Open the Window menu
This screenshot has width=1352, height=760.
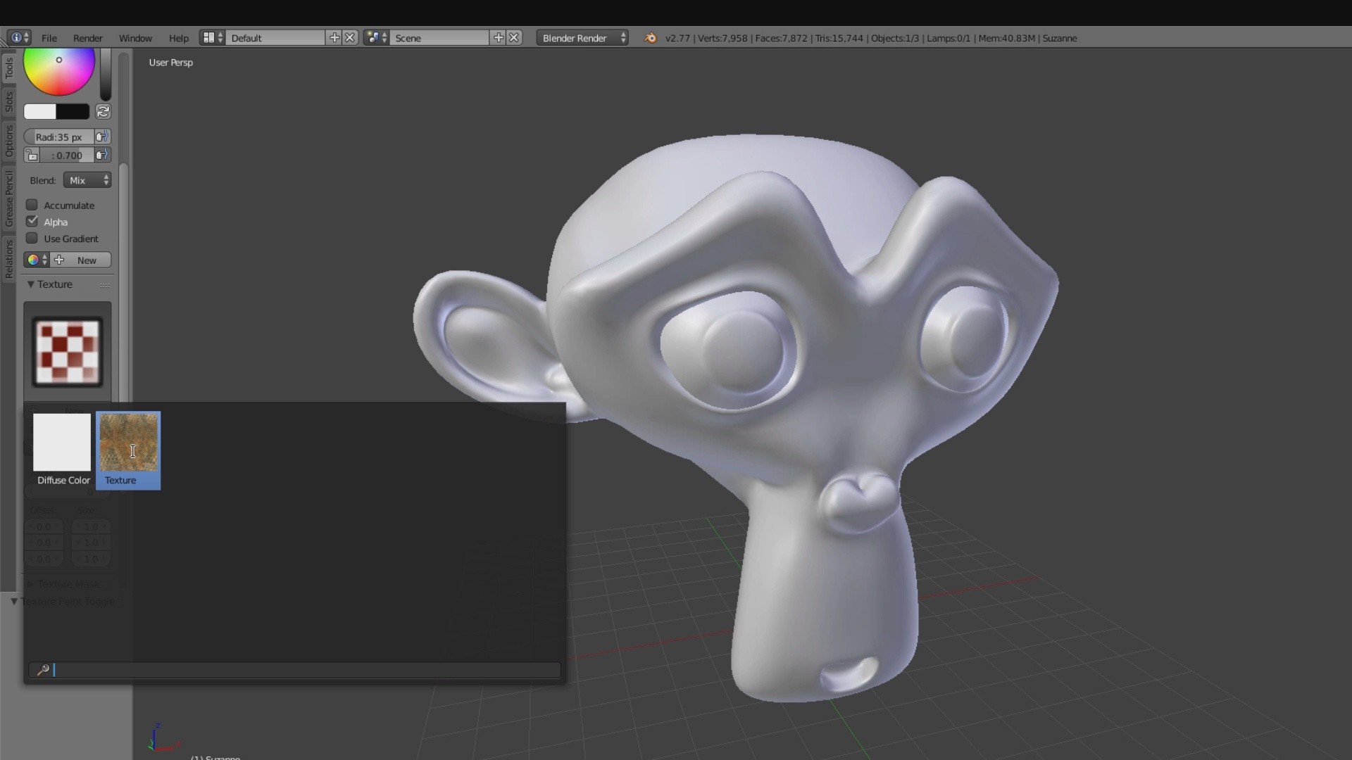point(135,38)
